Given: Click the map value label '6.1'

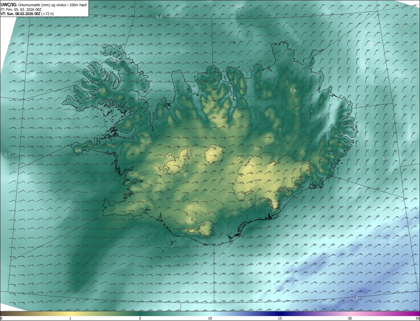Looking at the screenshot, I should pos(8,154).
